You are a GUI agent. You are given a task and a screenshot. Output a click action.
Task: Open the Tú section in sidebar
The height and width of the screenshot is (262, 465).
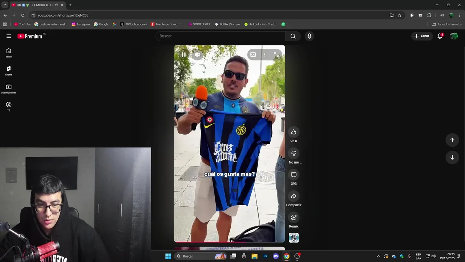[9, 107]
